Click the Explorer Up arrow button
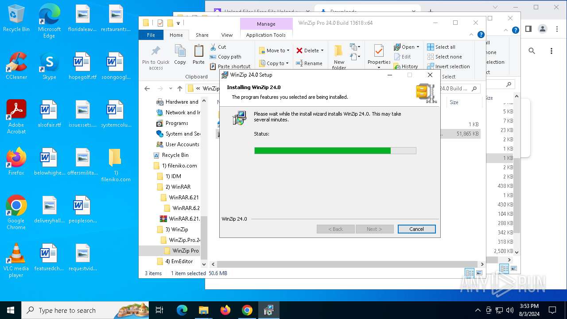Screen dimensions: 567x319 click(179, 89)
